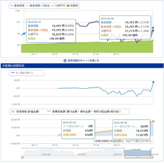Click the 2019/06/10 tooltip date
The width and height of the screenshot is (164, 163).
(34, 22)
